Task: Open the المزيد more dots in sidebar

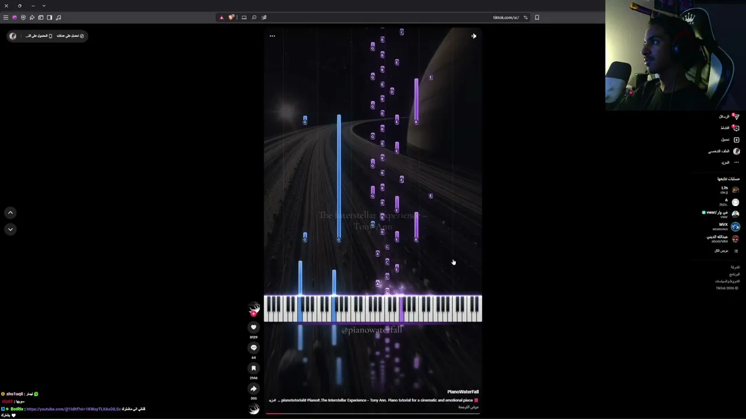Action: [736, 162]
